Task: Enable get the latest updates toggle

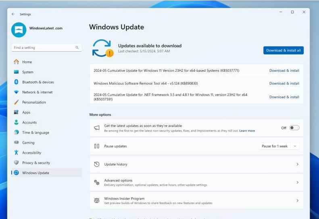Action: pos(294,128)
